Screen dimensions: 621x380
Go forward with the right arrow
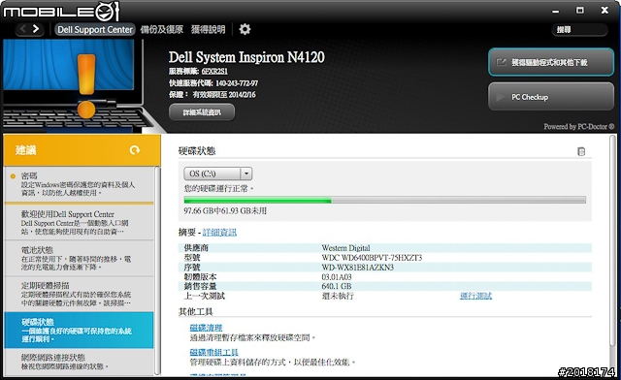36,29
